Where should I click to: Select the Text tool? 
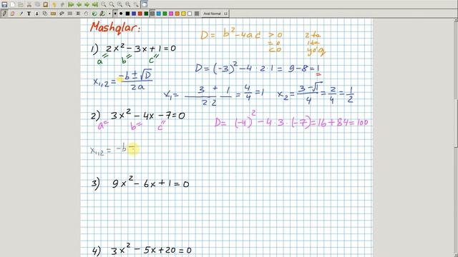pyautogui.click(x=29, y=14)
